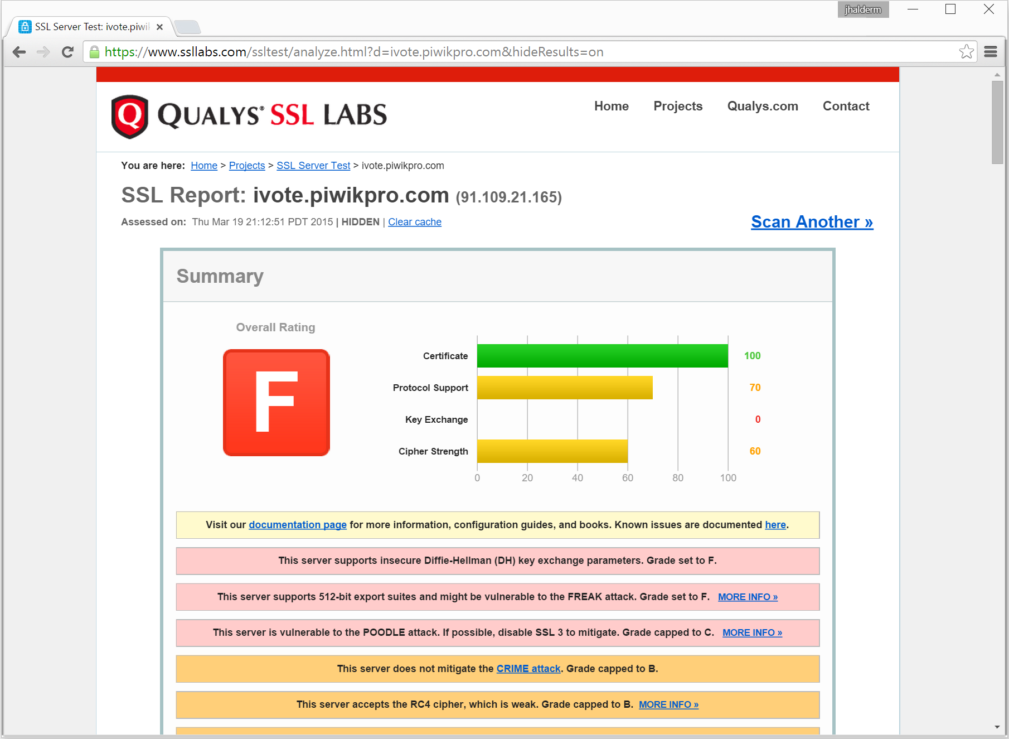Minimize the browser window

913,9
